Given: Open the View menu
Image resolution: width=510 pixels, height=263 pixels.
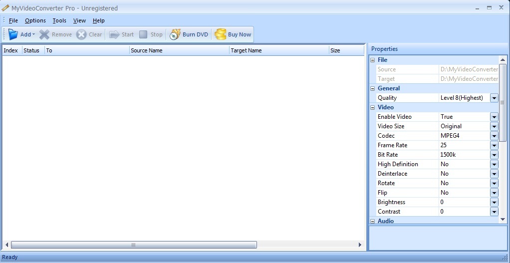Looking at the screenshot, I should tap(79, 20).
